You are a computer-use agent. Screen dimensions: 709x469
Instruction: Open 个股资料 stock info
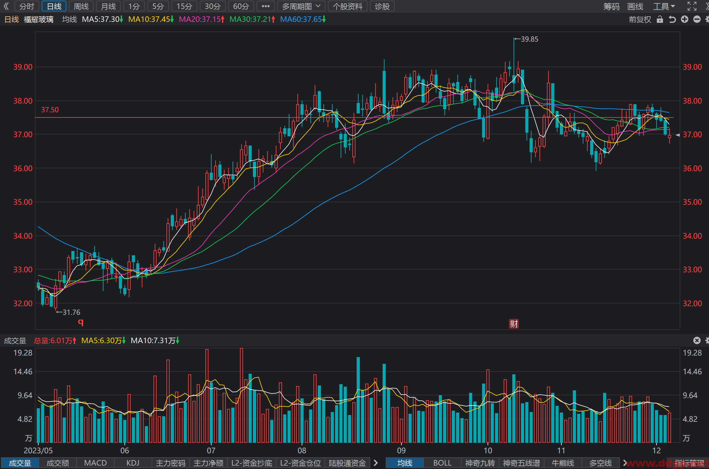[x=348, y=6]
